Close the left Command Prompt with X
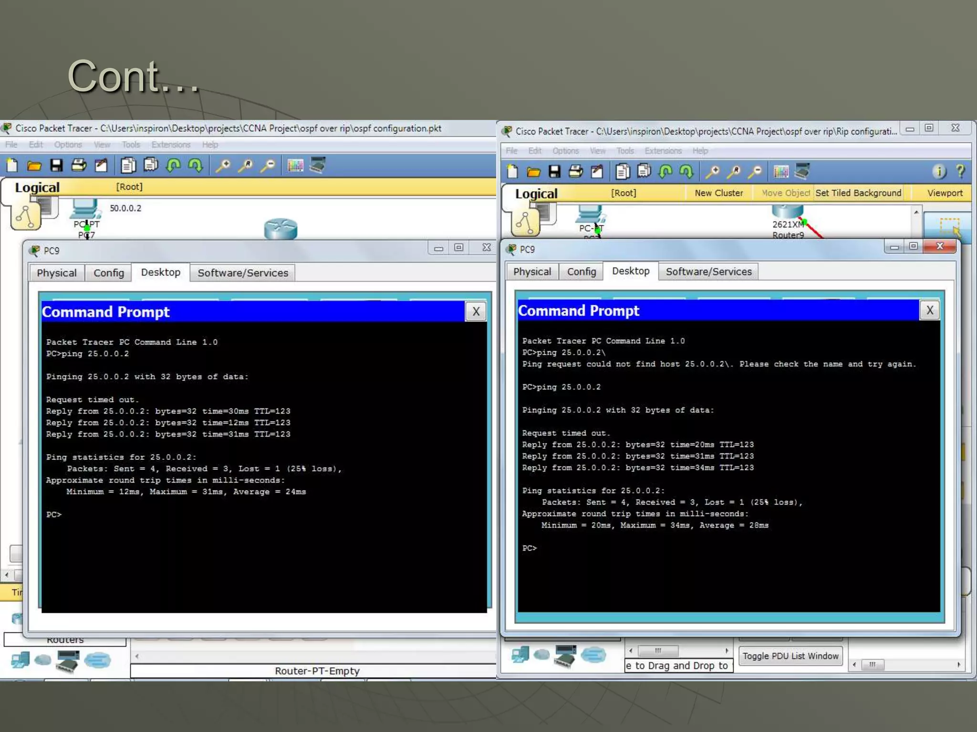This screenshot has width=977, height=732. click(x=476, y=312)
